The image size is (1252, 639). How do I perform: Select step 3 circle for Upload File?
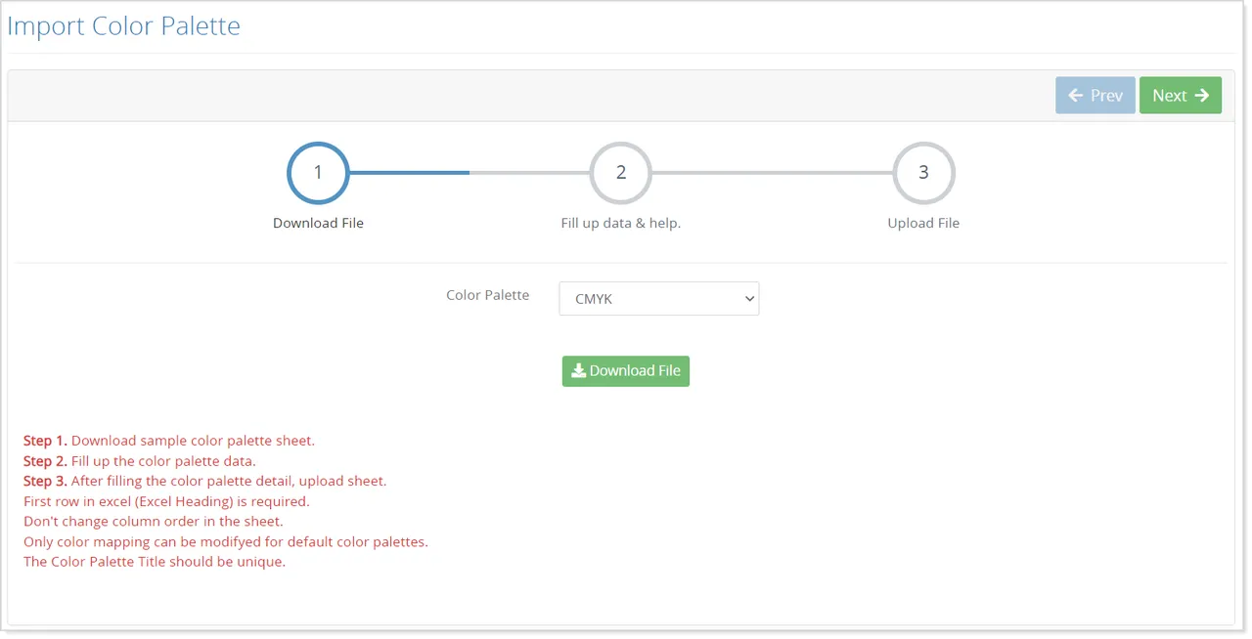(923, 172)
